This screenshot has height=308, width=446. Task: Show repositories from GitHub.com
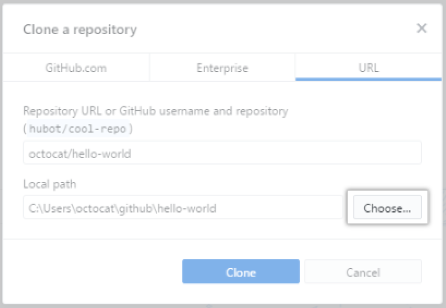(76, 68)
